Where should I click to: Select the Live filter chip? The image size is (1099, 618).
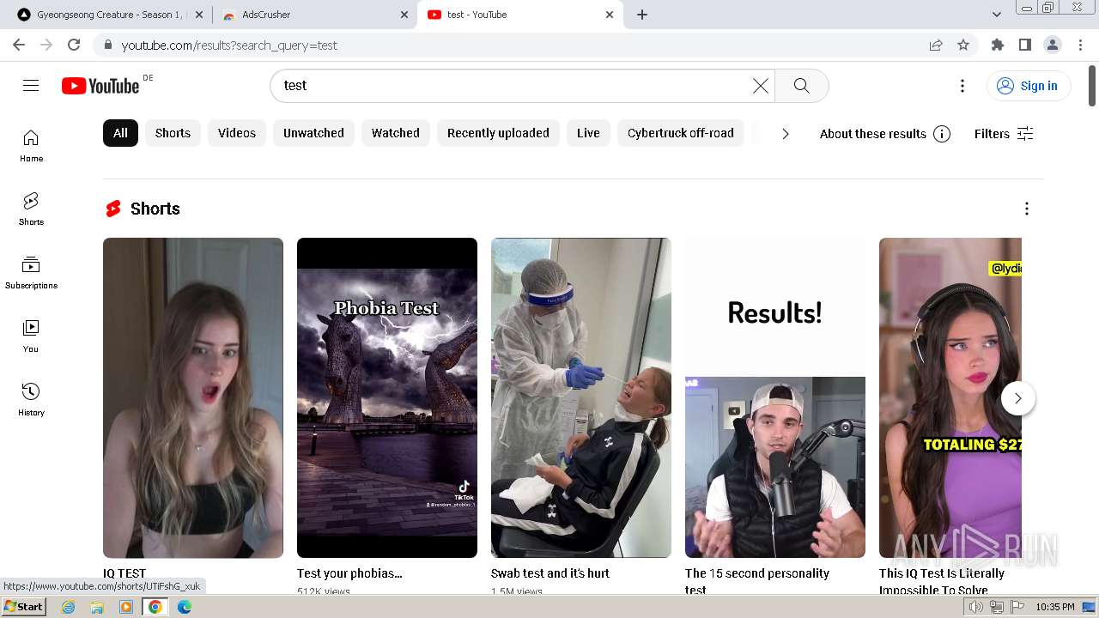pyautogui.click(x=588, y=133)
